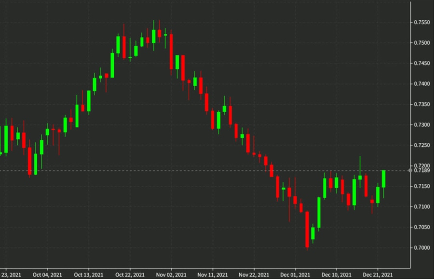Click the 0.7150 price axis label
Screen dimensions: 434x279
[421, 185]
